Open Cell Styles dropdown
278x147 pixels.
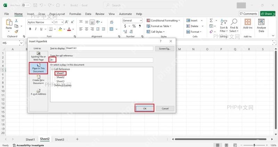(x=156, y=32)
